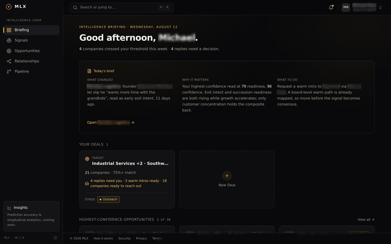Screen dimensions: 391x244
Task: Open notifications bell
Action: tap(331, 8)
